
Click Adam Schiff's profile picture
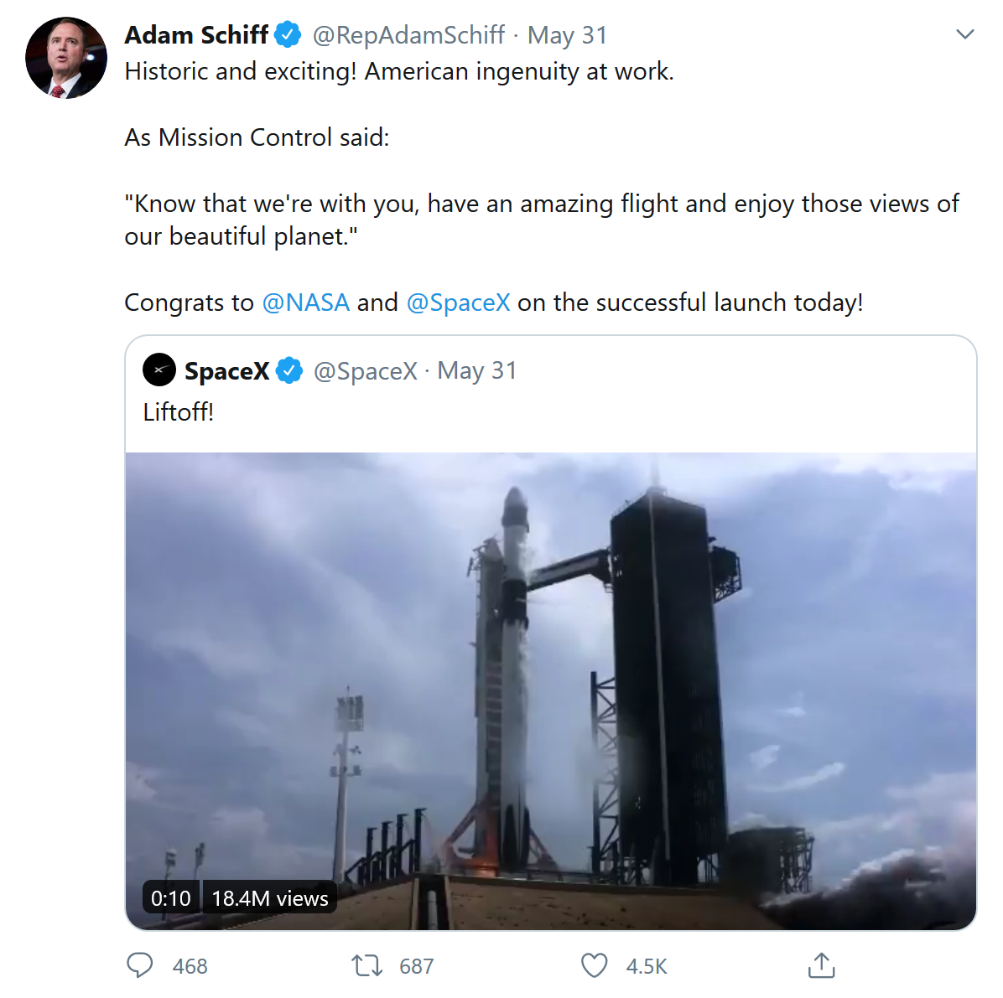click(66, 58)
